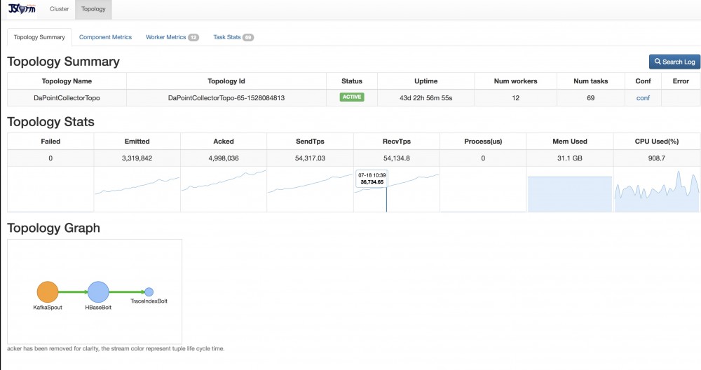Click the JStorm logo icon

(x=22, y=10)
